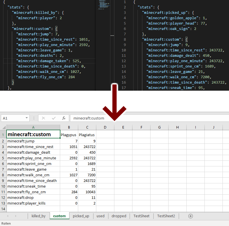
Task: Click spreadsheet cell minecraft:walk_one_cm
Action: [x=33, y=175]
